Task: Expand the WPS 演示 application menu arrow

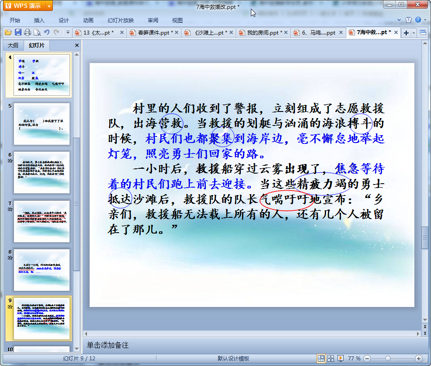Action: [x=49, y=6]
